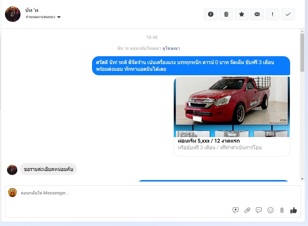Delete conversation using trash can icon

[x=226, y=14]
